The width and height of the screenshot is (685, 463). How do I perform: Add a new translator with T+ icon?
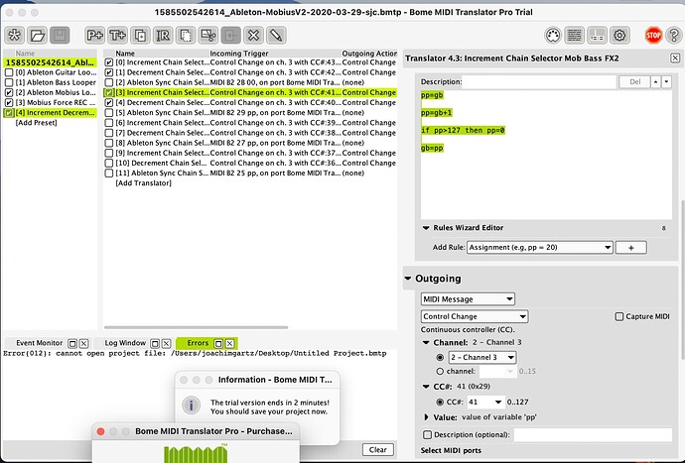click(x=117, y=36)
